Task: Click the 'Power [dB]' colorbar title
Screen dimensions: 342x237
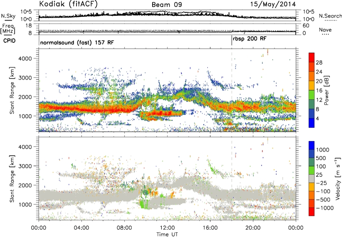Action: (x=326, y=90)
